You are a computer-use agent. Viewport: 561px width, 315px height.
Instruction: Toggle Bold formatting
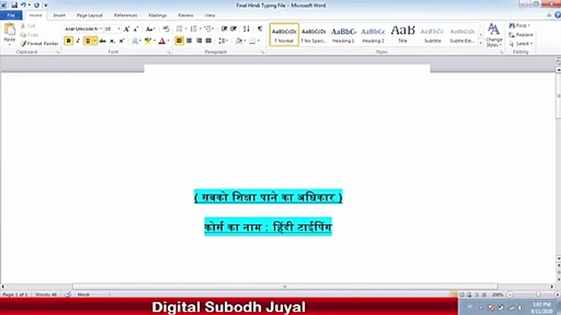68,41
